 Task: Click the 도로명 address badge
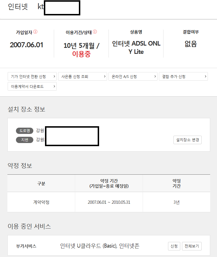[24, 131]
